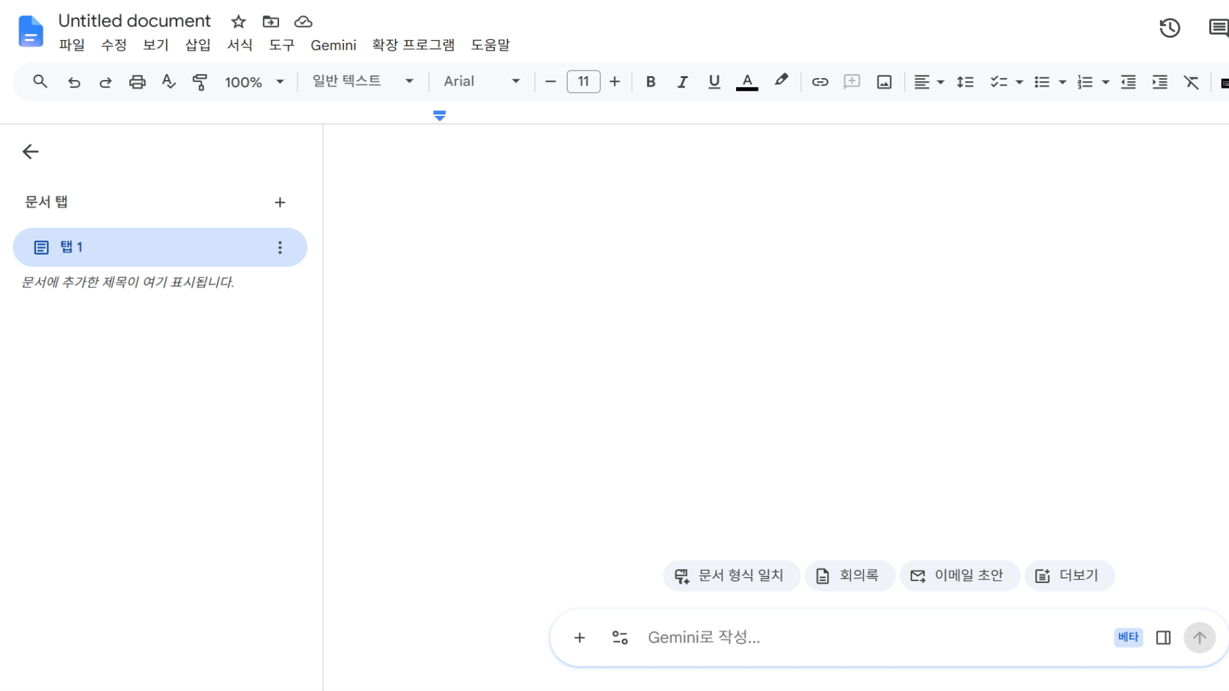Viewport: 1229px width, 691px height.
Task: Click the 회의록 chip
Action: pos(849,576)
